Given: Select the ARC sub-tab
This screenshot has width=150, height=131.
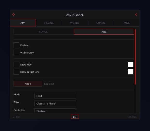Looking at the screenshot, I should (104, 32).
